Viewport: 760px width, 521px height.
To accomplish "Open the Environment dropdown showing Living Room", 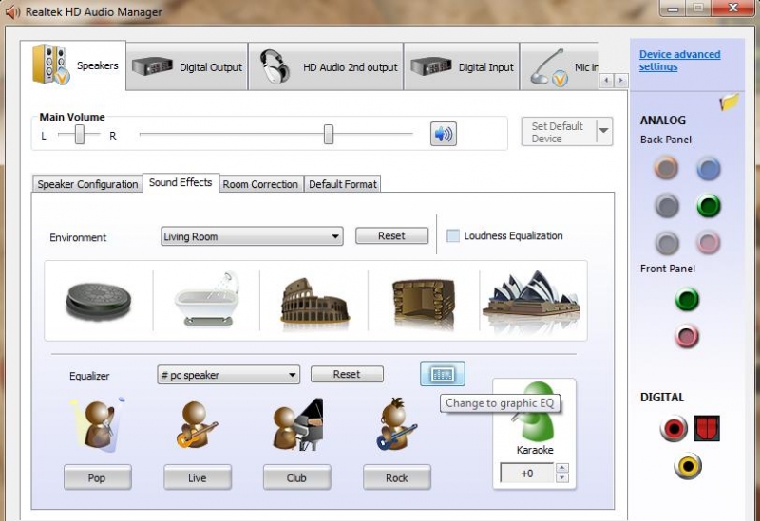I will click(x=252, y=237).
